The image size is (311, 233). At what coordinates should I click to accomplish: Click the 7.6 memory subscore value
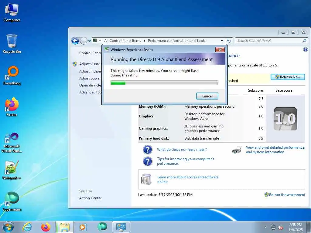[x=261, y=106]
